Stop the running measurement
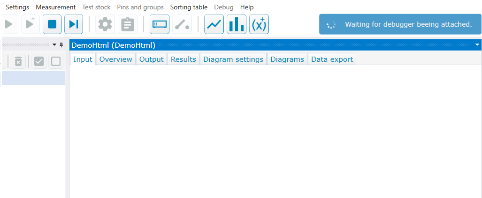This screenshot has width=482, height=198. tap(52, 24)
